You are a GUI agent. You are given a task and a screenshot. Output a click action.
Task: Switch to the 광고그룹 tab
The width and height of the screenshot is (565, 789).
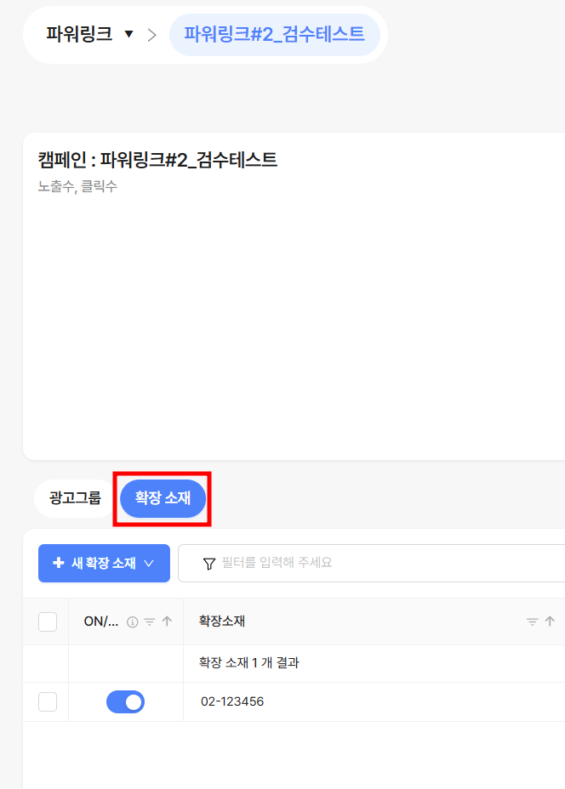75,498
